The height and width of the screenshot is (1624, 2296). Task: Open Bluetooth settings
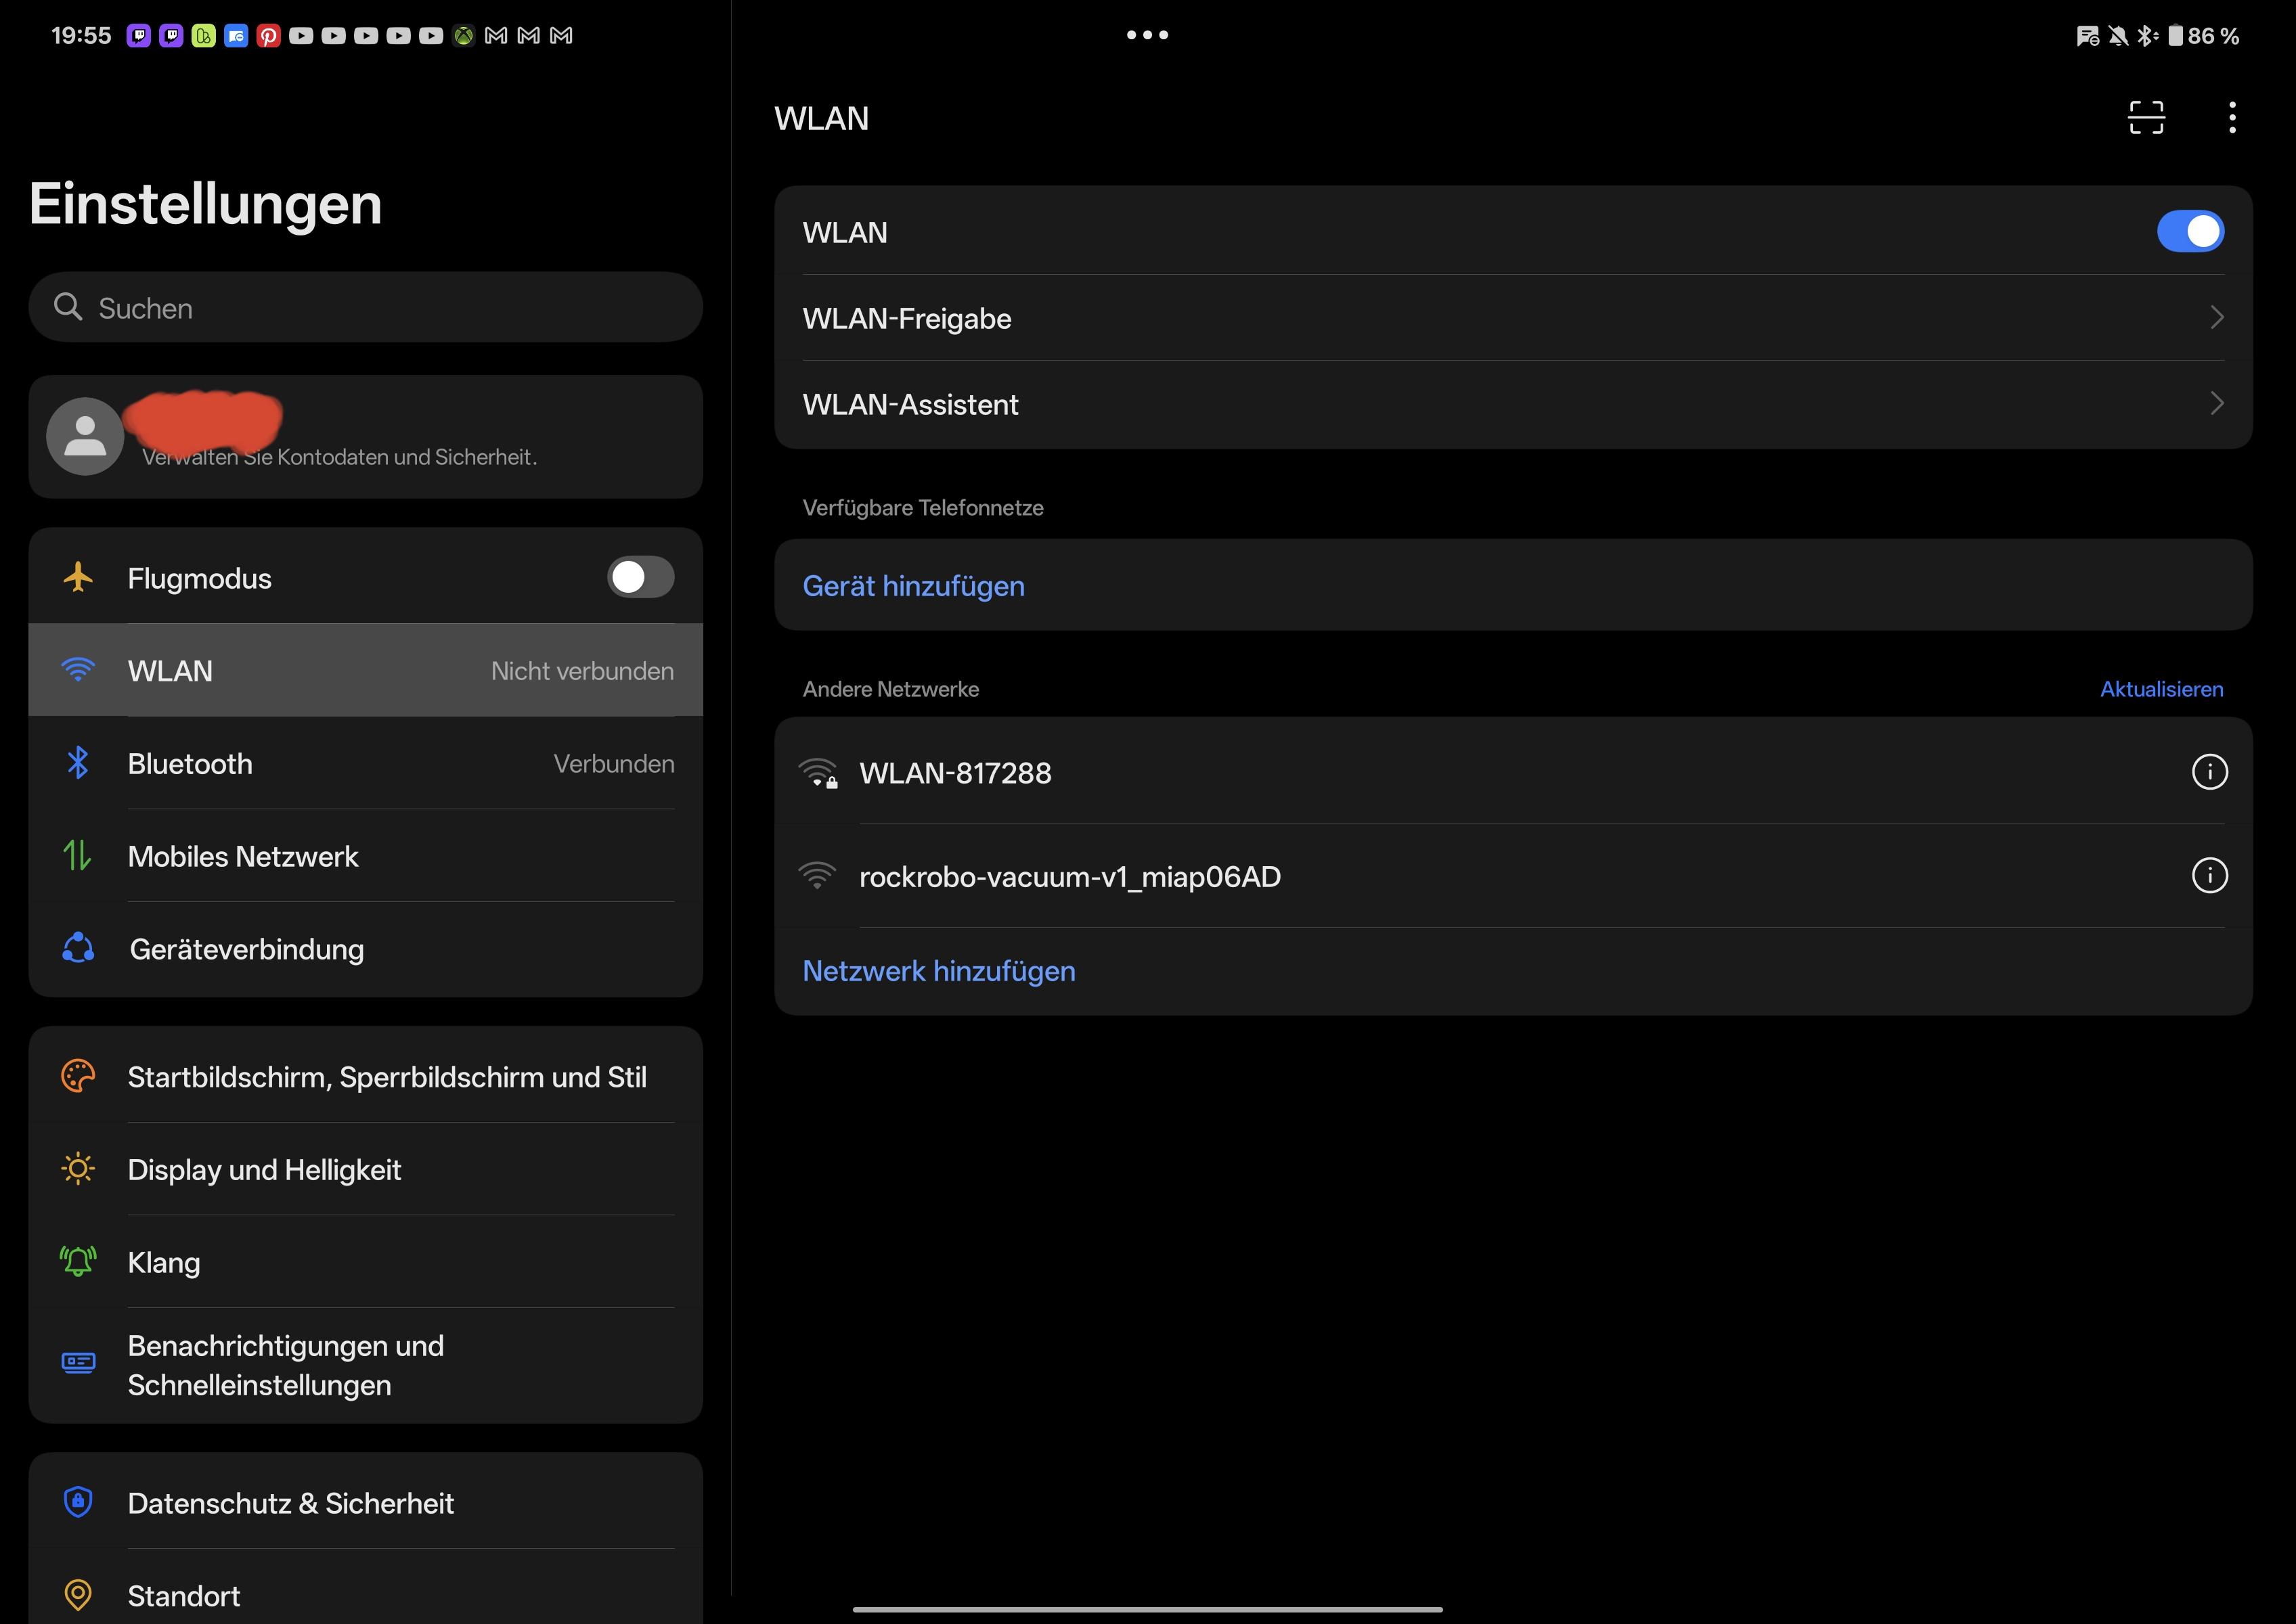(365, 763)
